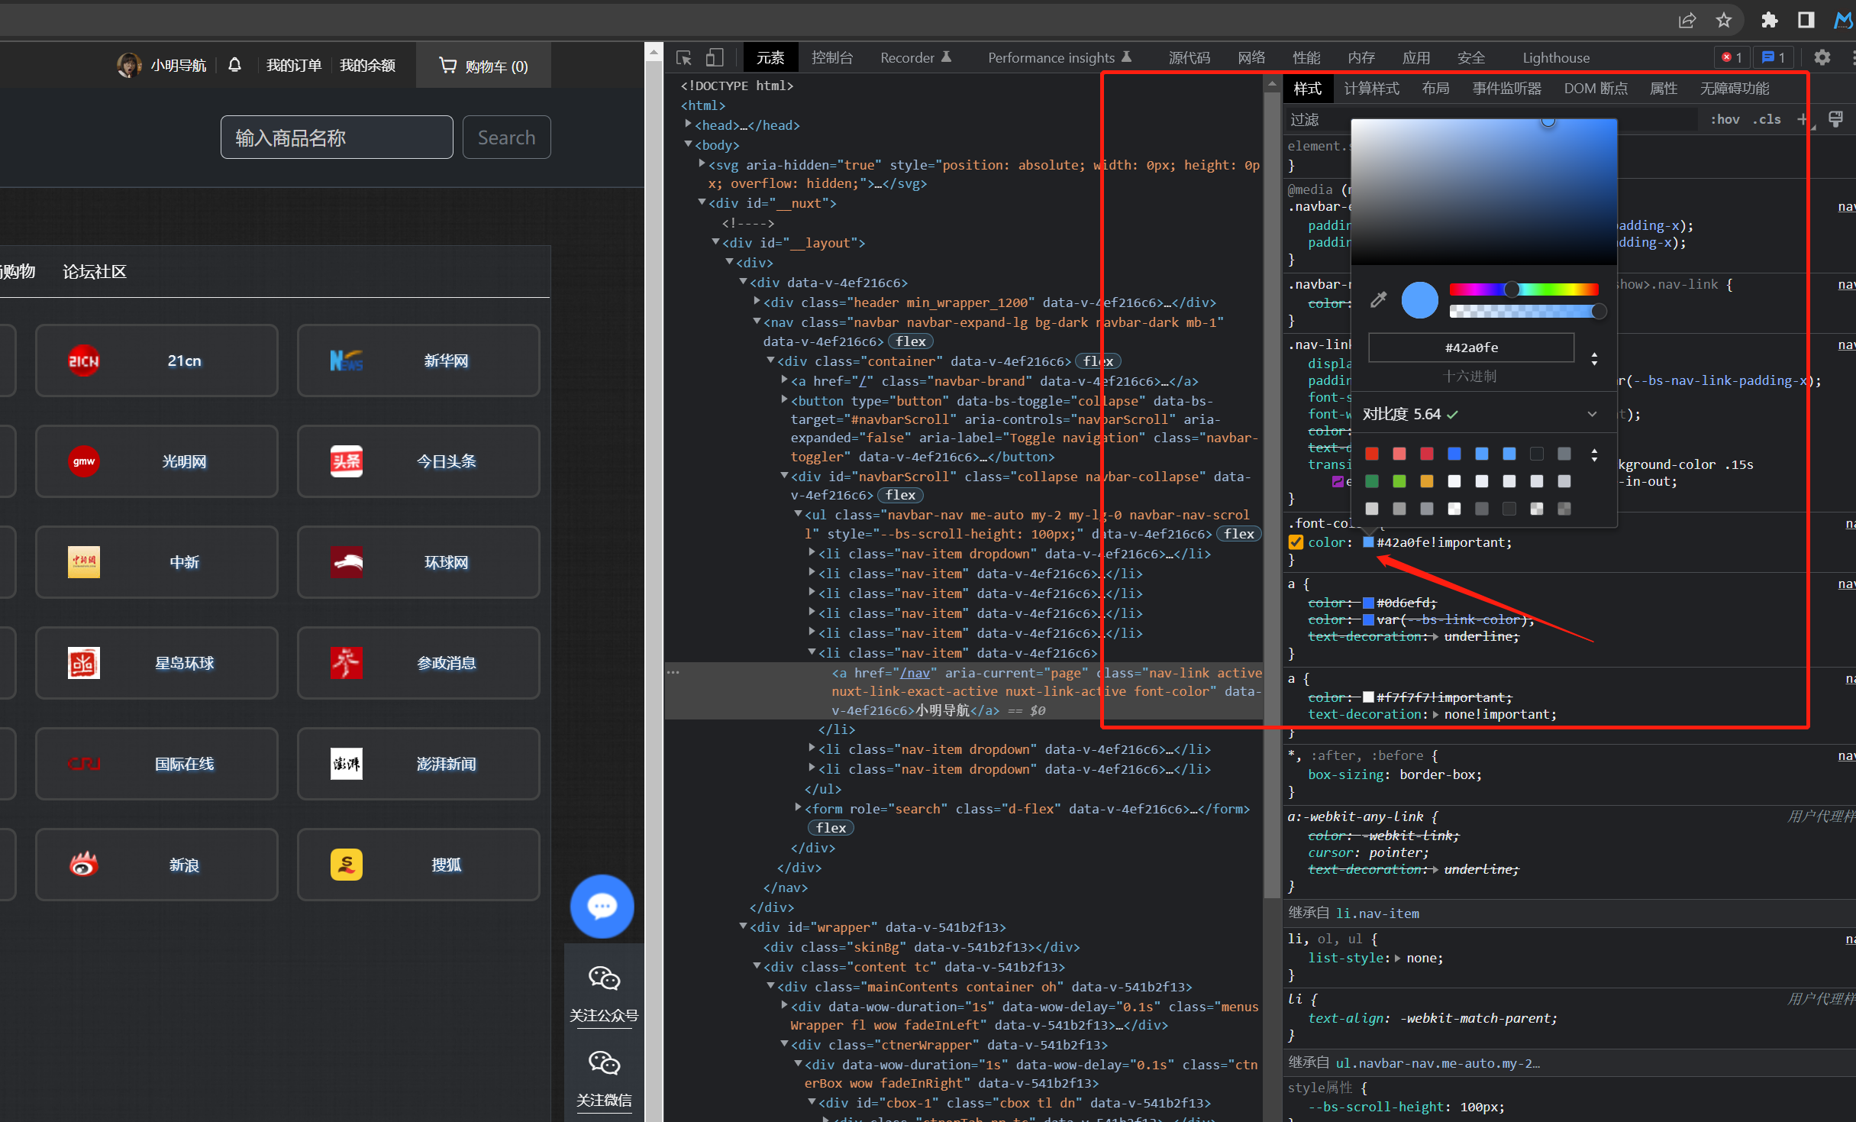Collapse the div id wrapper node
Viewport: 1856px width, 1122px height.
743,926
